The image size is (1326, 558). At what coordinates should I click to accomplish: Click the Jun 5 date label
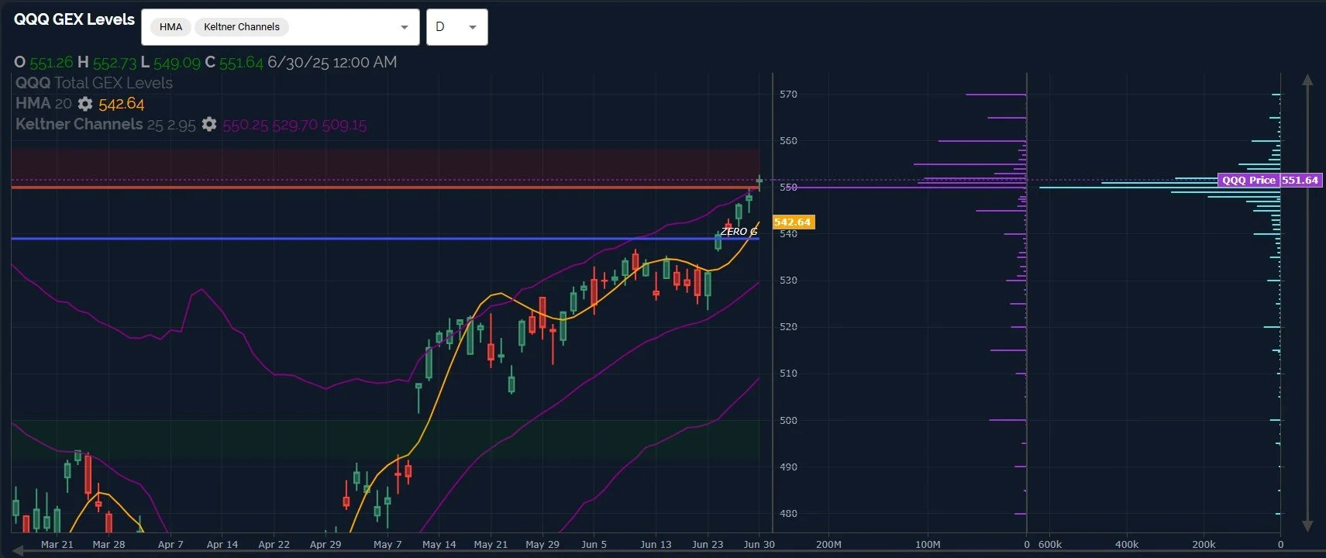click(x=594, y=545)
